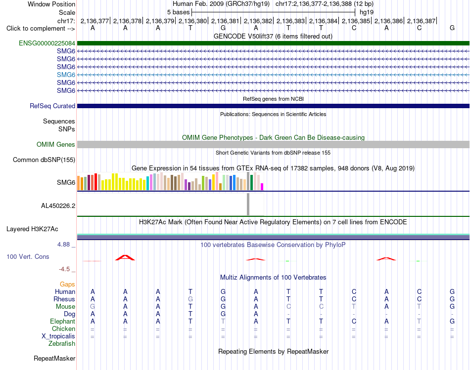This screenshot has height=370, width=470.
Task: Click the chr17:2,136,377-2,136,388 position text
Action: pyautogui.click(x=314, y=4)
